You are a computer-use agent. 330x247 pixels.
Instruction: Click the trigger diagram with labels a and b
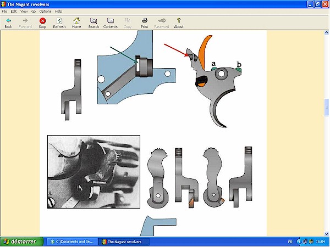click(x=213, y=81)
